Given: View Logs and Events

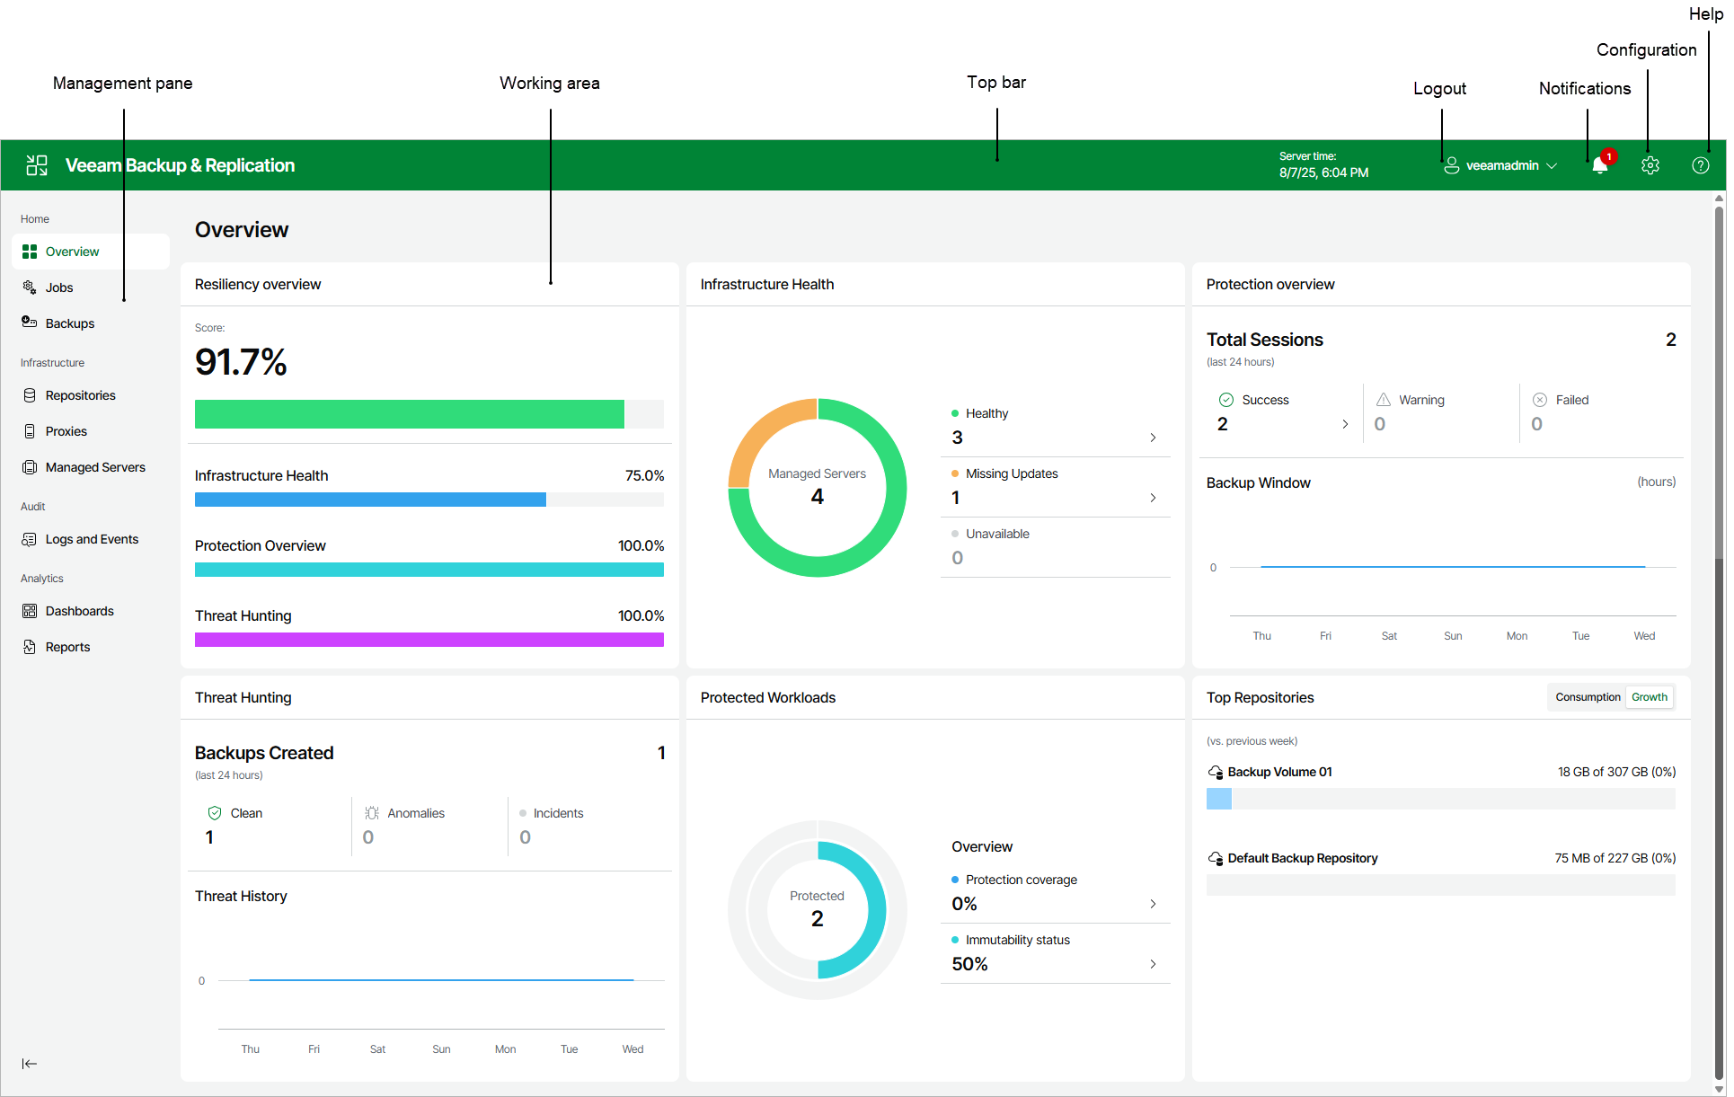Looking at the screenshot, I should 91,539.
